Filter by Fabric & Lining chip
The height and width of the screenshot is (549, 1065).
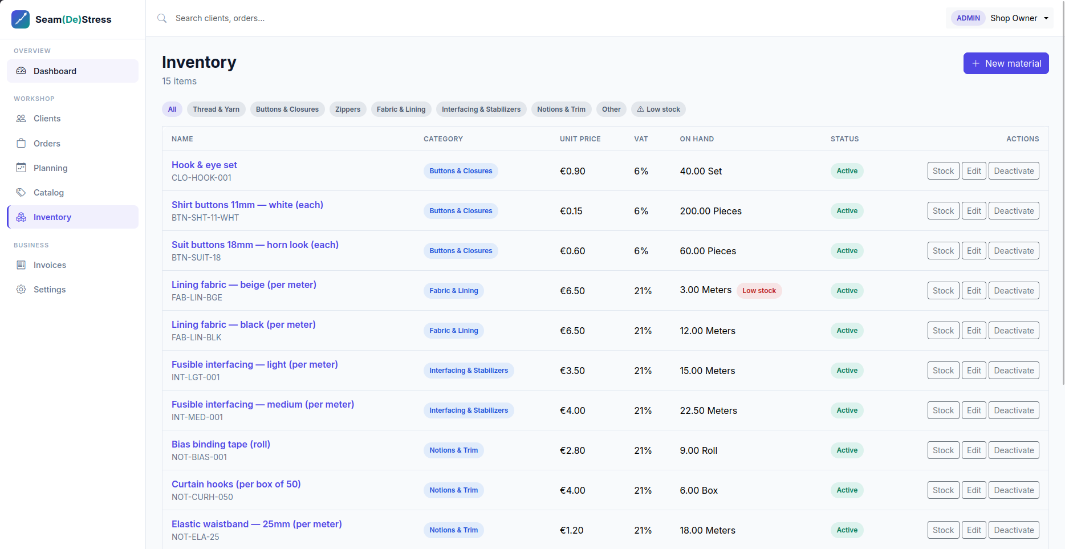pos(401,109)
